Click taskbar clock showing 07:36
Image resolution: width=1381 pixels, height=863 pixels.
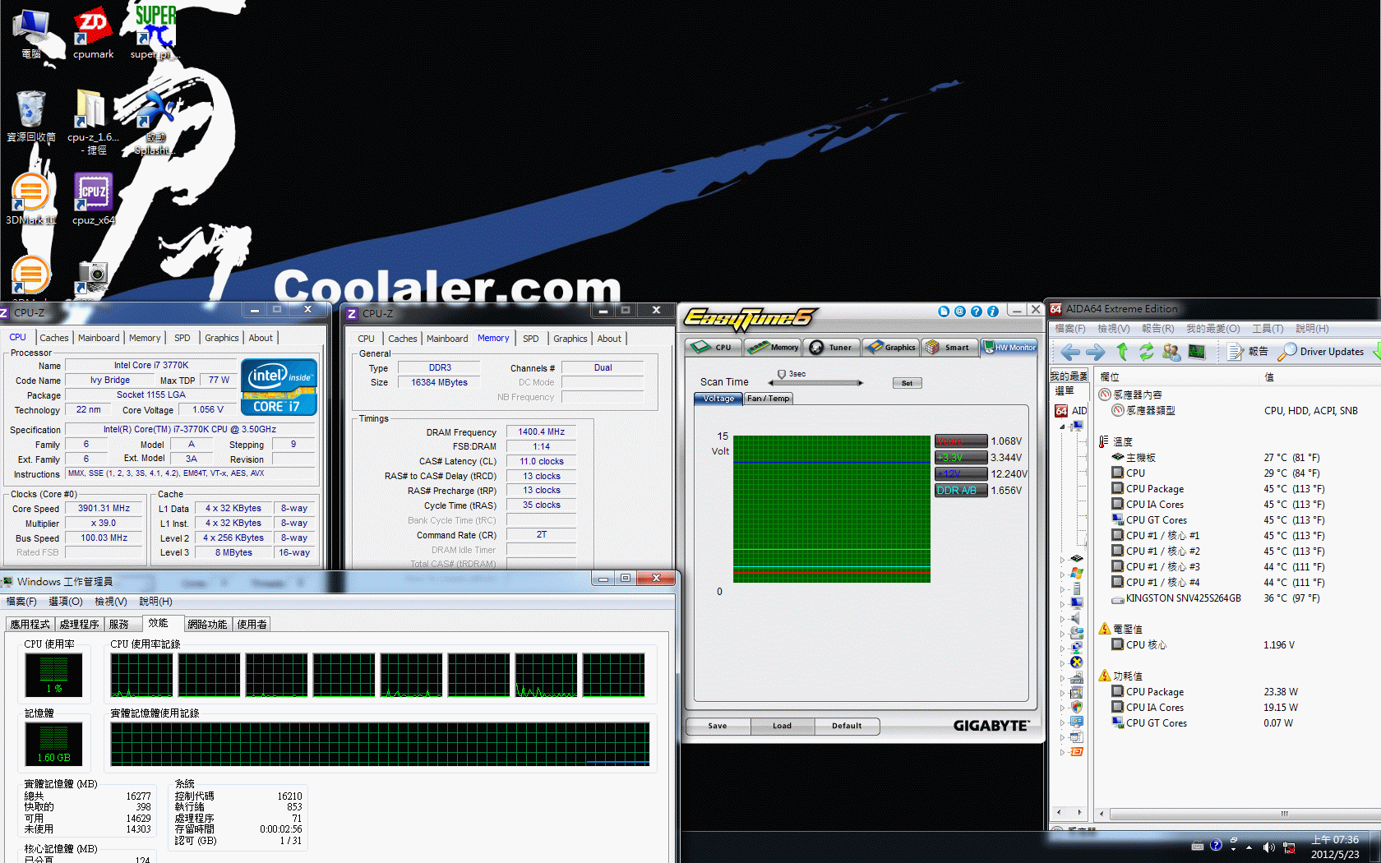[x=1335, y=847]
